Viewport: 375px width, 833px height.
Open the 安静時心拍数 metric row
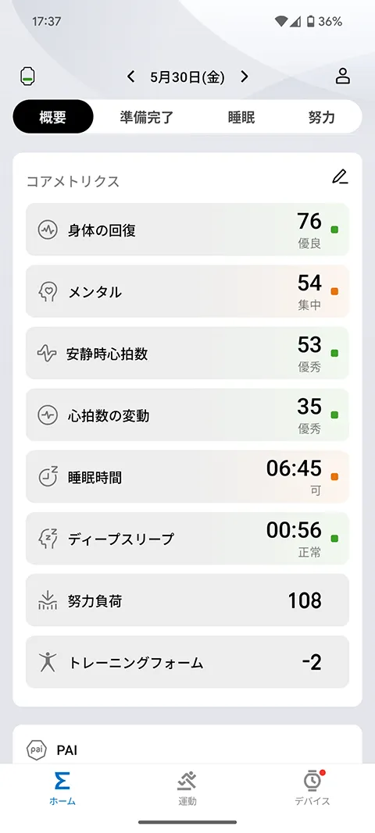pyautogui.click(x=187, y=354)
